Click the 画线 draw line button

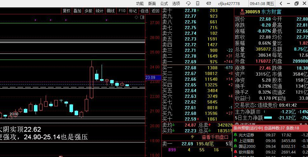(110, 11)
